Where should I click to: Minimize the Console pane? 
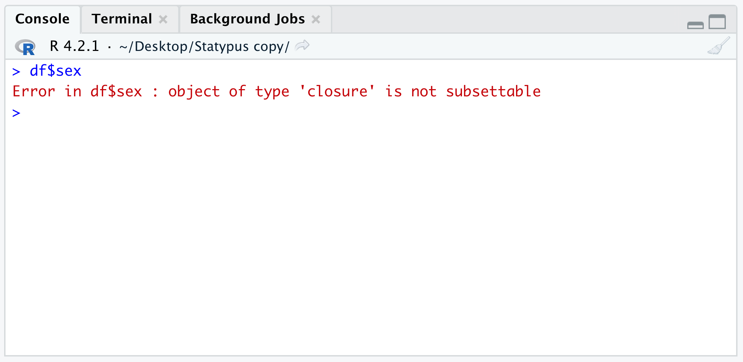695,25
